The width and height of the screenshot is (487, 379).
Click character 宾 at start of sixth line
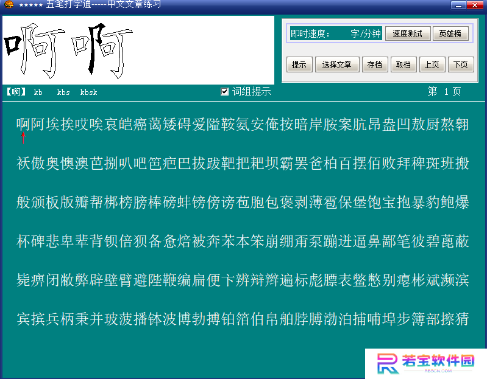point(24,319)
